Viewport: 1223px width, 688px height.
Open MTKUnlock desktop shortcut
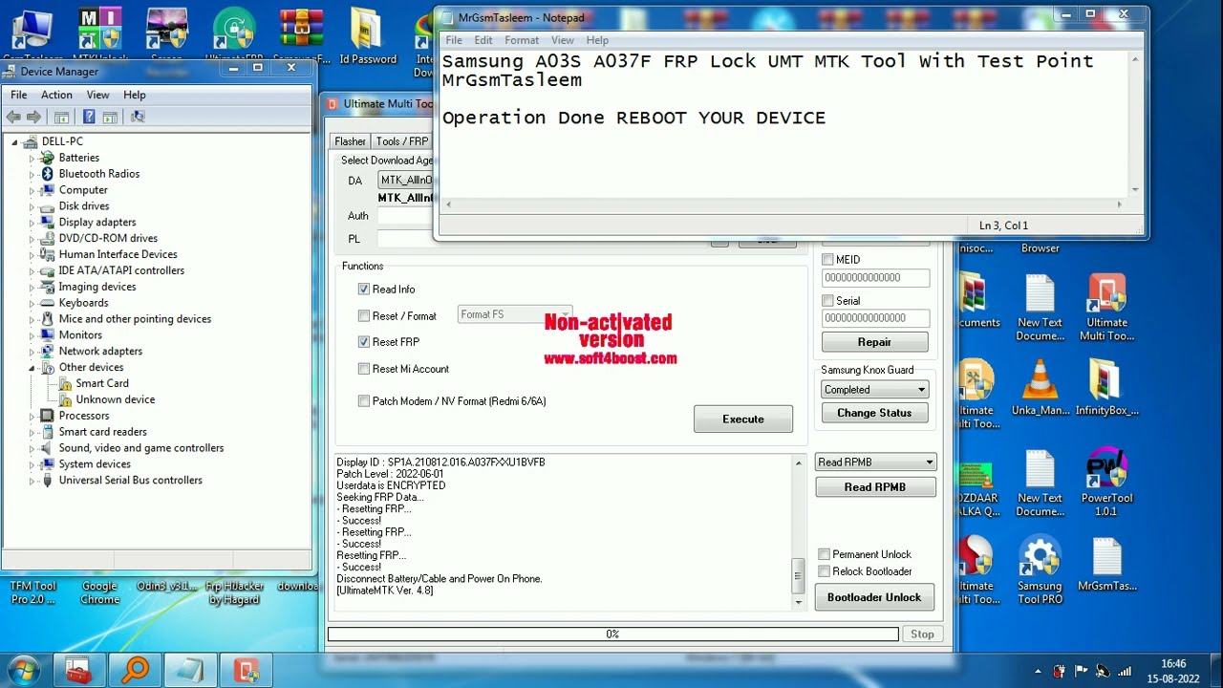pos(99,34)
